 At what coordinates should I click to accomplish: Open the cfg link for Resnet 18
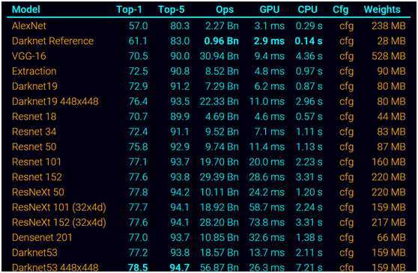point(346,117)
